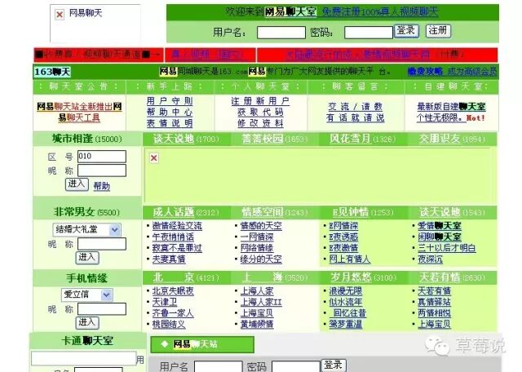
Task: Click the bottom 登录 button
Action: click(x=334, y=365)
